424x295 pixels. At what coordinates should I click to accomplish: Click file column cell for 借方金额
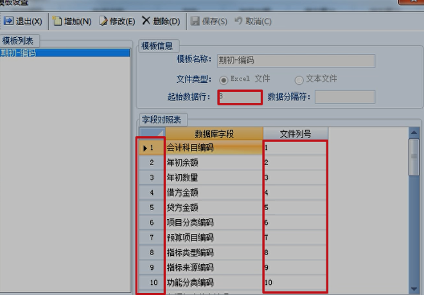point(296,193)
